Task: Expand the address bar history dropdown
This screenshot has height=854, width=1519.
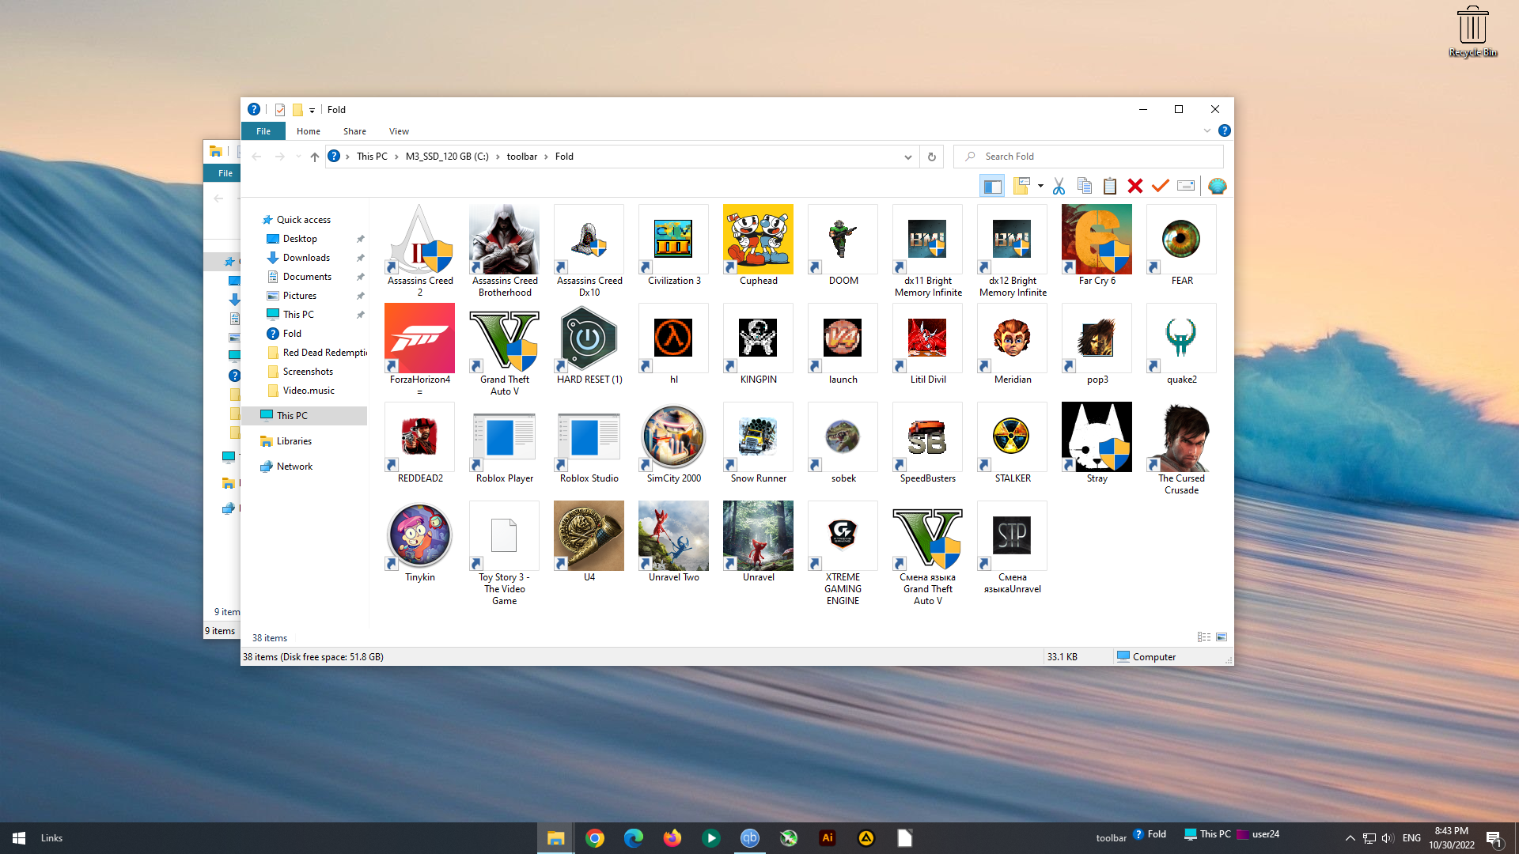Action: coord(908,157)
